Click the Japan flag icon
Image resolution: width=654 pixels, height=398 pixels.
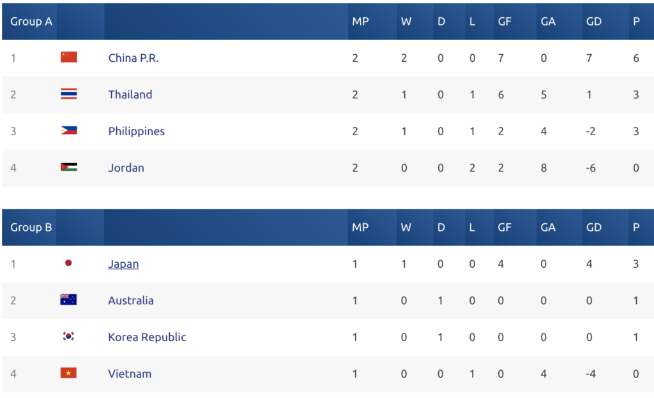click(x=68, y=263)
